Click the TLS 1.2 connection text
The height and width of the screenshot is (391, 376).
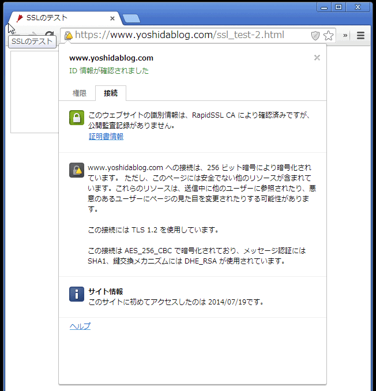point(153,230)
